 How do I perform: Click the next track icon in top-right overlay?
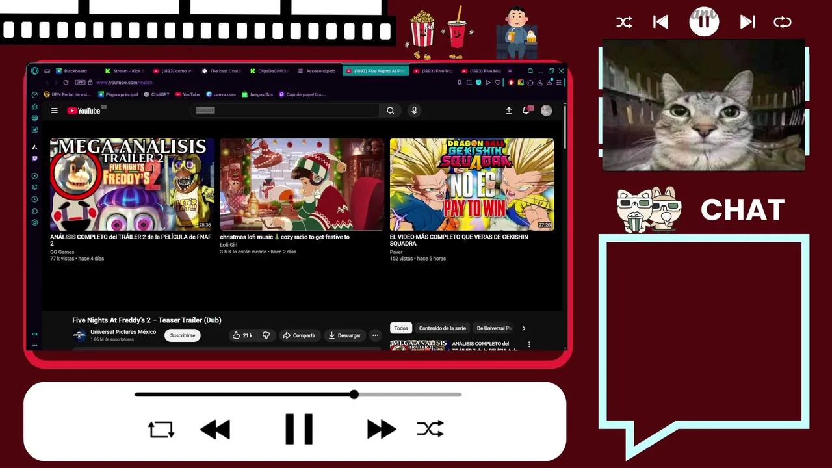(747, 22)
